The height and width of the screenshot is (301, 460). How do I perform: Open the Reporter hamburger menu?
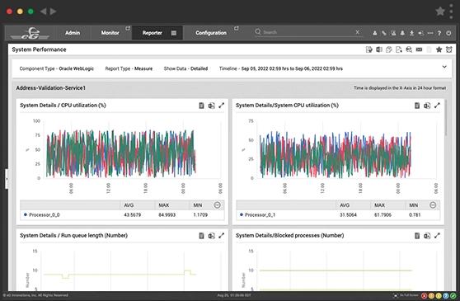coord(174,33)
